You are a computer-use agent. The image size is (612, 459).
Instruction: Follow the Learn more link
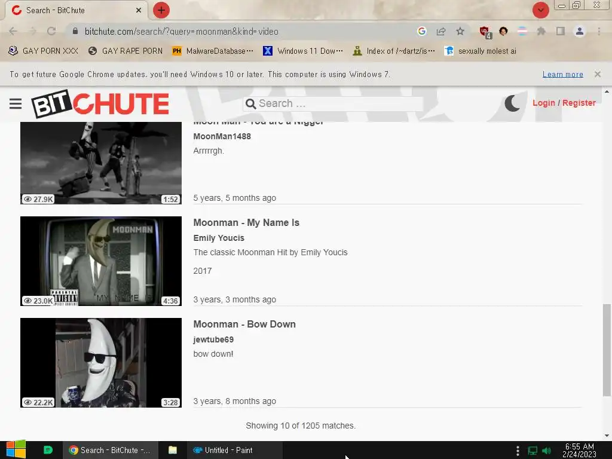point(563,74)
